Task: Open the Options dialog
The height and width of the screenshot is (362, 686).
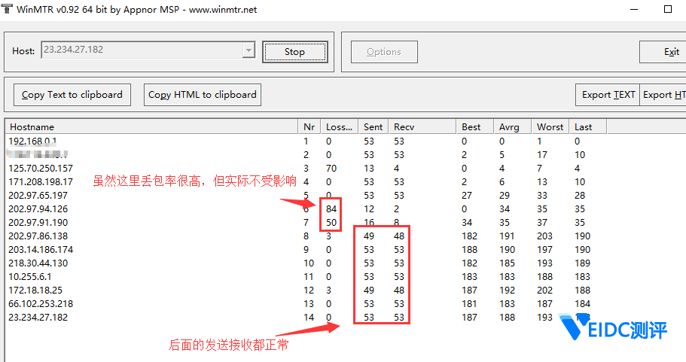Action: tap(384, 52)
